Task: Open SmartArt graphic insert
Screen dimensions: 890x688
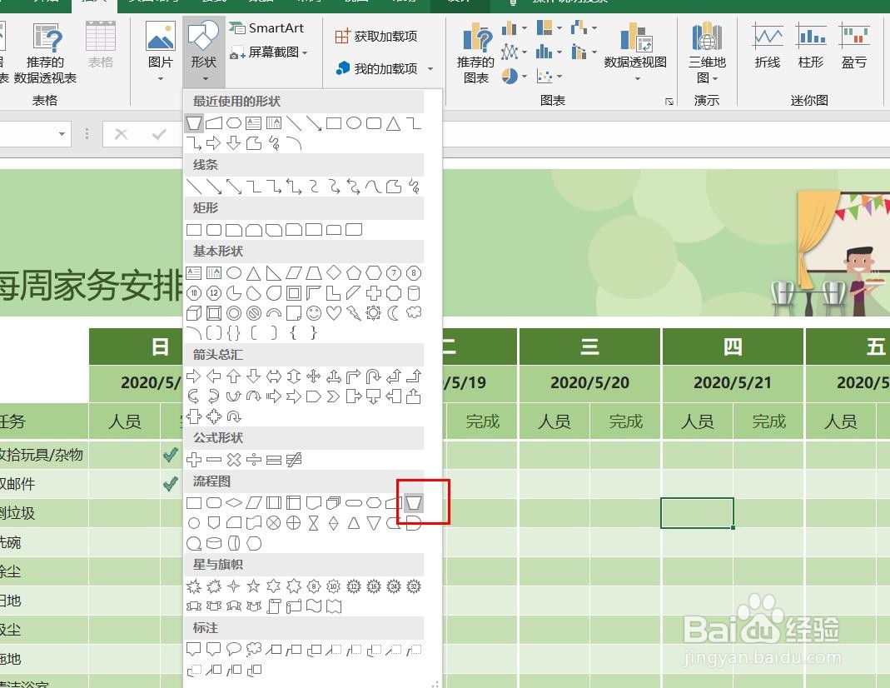Action: click(266, 27)
